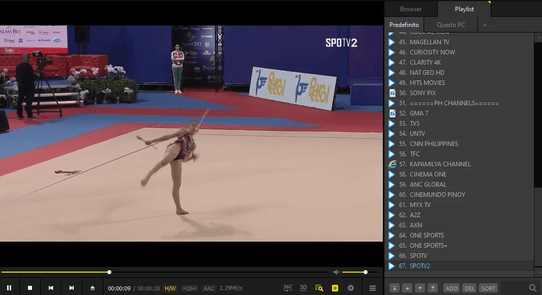The height and width of the screenshot is (295, 542).
Task: Select 62. A2Z channel
Action: 459,215
